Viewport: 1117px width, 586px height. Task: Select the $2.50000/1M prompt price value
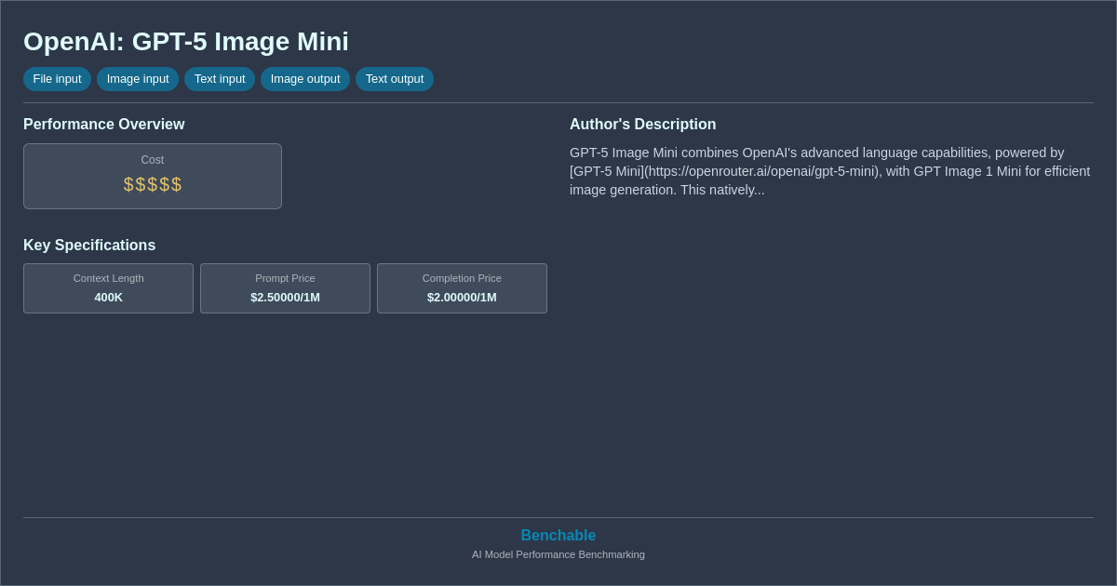285,297
